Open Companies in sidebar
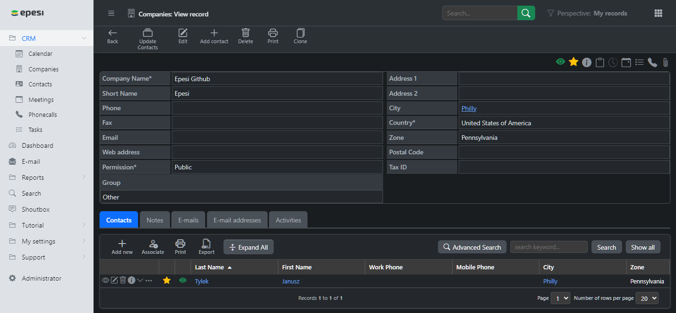Viewport: 676px width, 313px height. tap(43, 69)
